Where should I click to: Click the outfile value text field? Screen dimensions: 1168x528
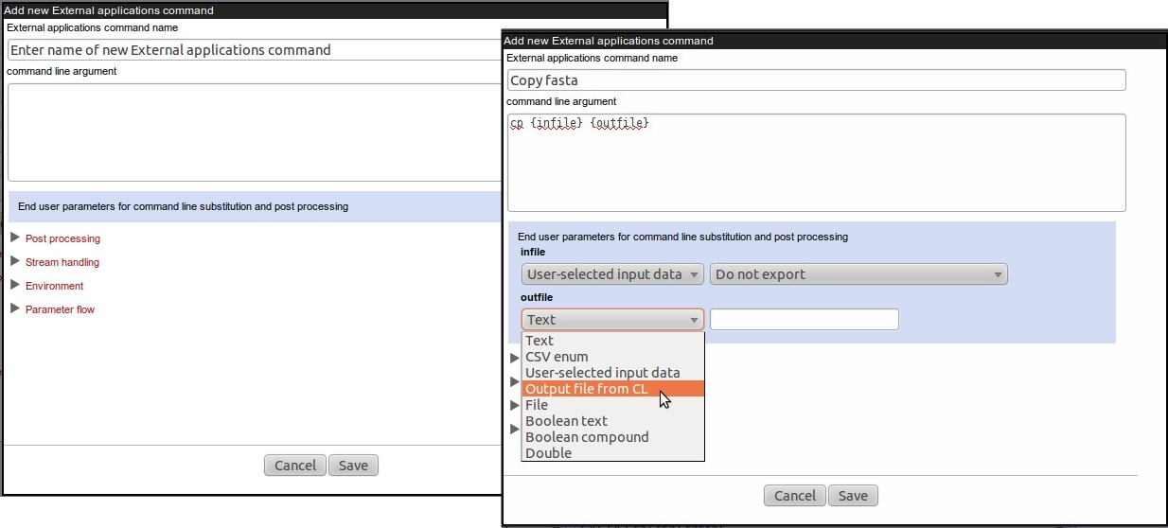804,320
